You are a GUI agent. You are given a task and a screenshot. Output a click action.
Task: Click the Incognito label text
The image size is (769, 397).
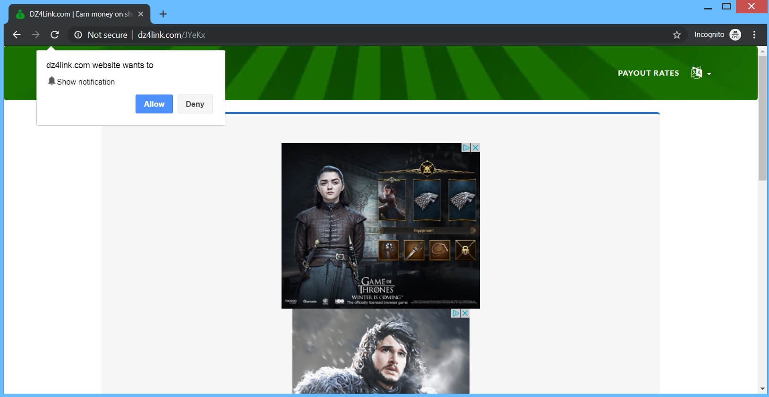[709, 35]
